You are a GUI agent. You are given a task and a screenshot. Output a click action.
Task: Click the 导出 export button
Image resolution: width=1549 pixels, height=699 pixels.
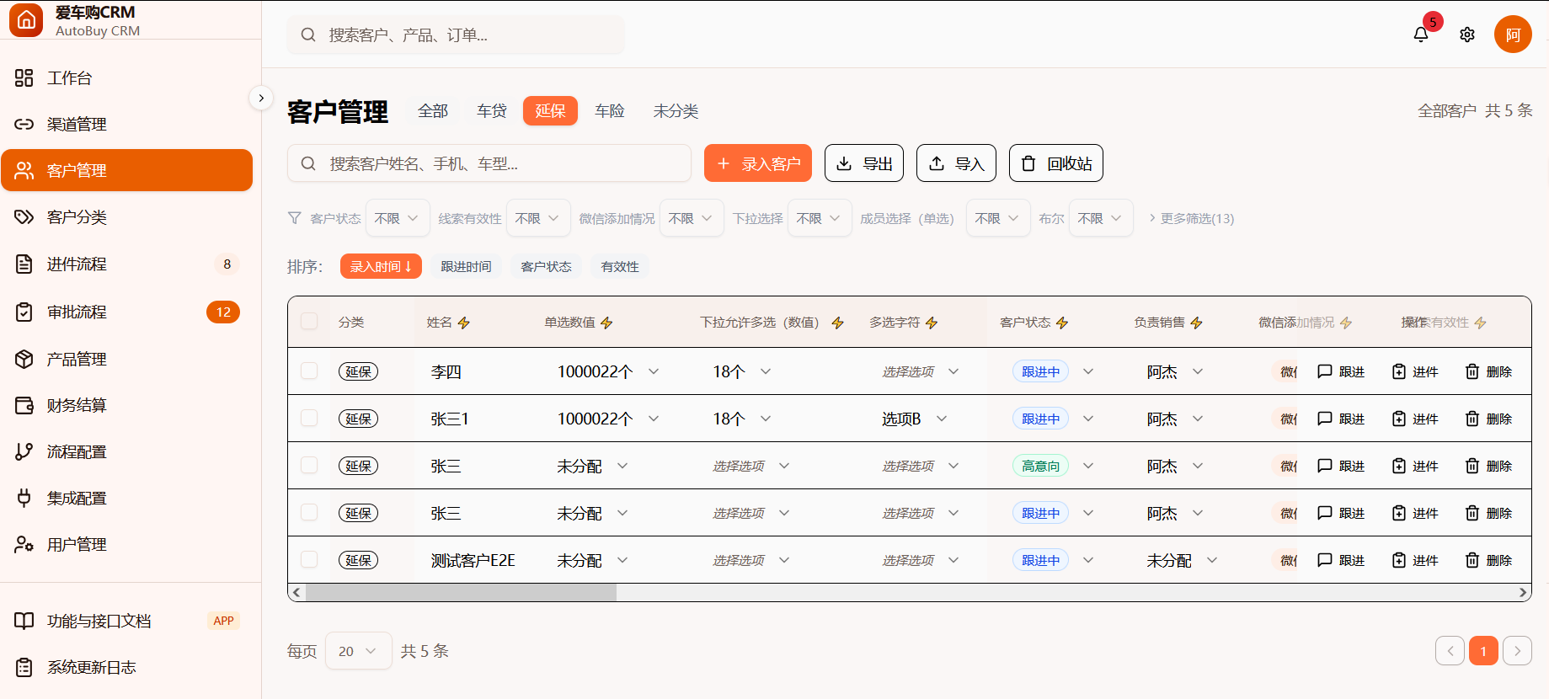864,163
